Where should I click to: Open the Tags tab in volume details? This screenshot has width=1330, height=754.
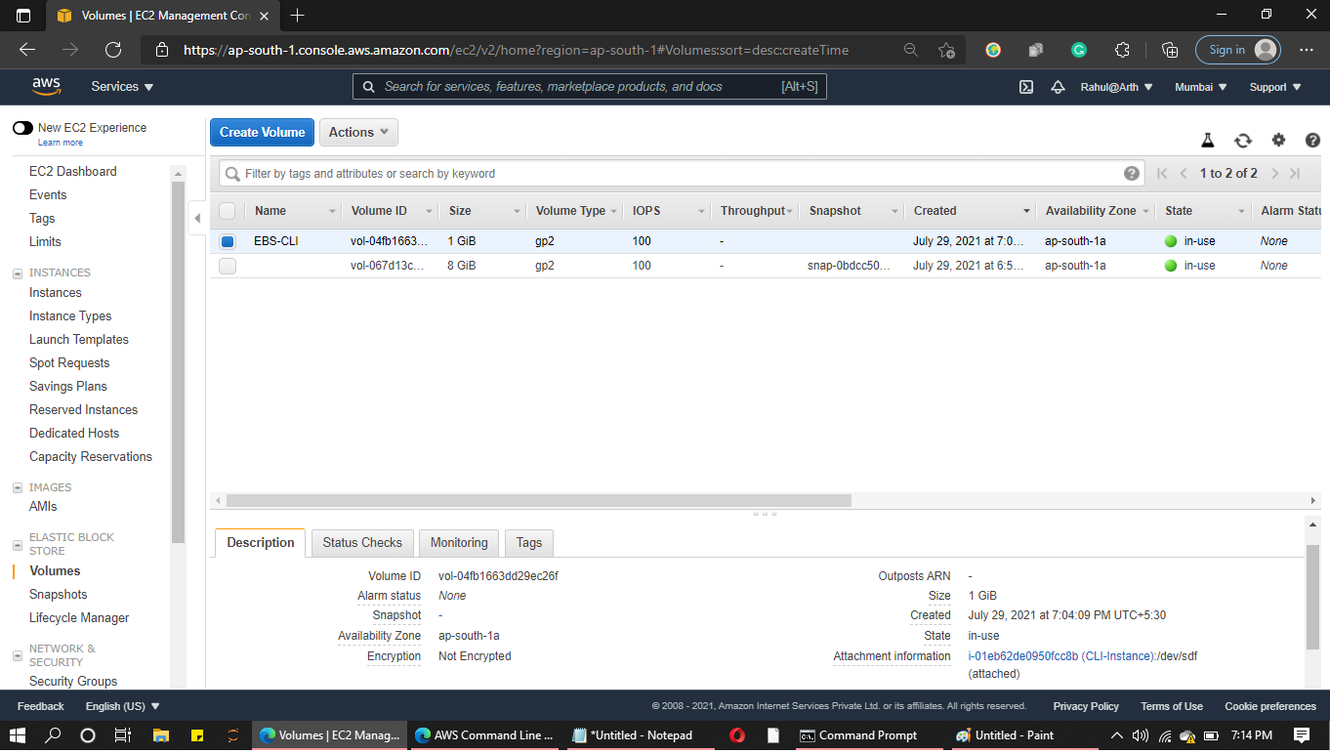[x=528, y=543]
